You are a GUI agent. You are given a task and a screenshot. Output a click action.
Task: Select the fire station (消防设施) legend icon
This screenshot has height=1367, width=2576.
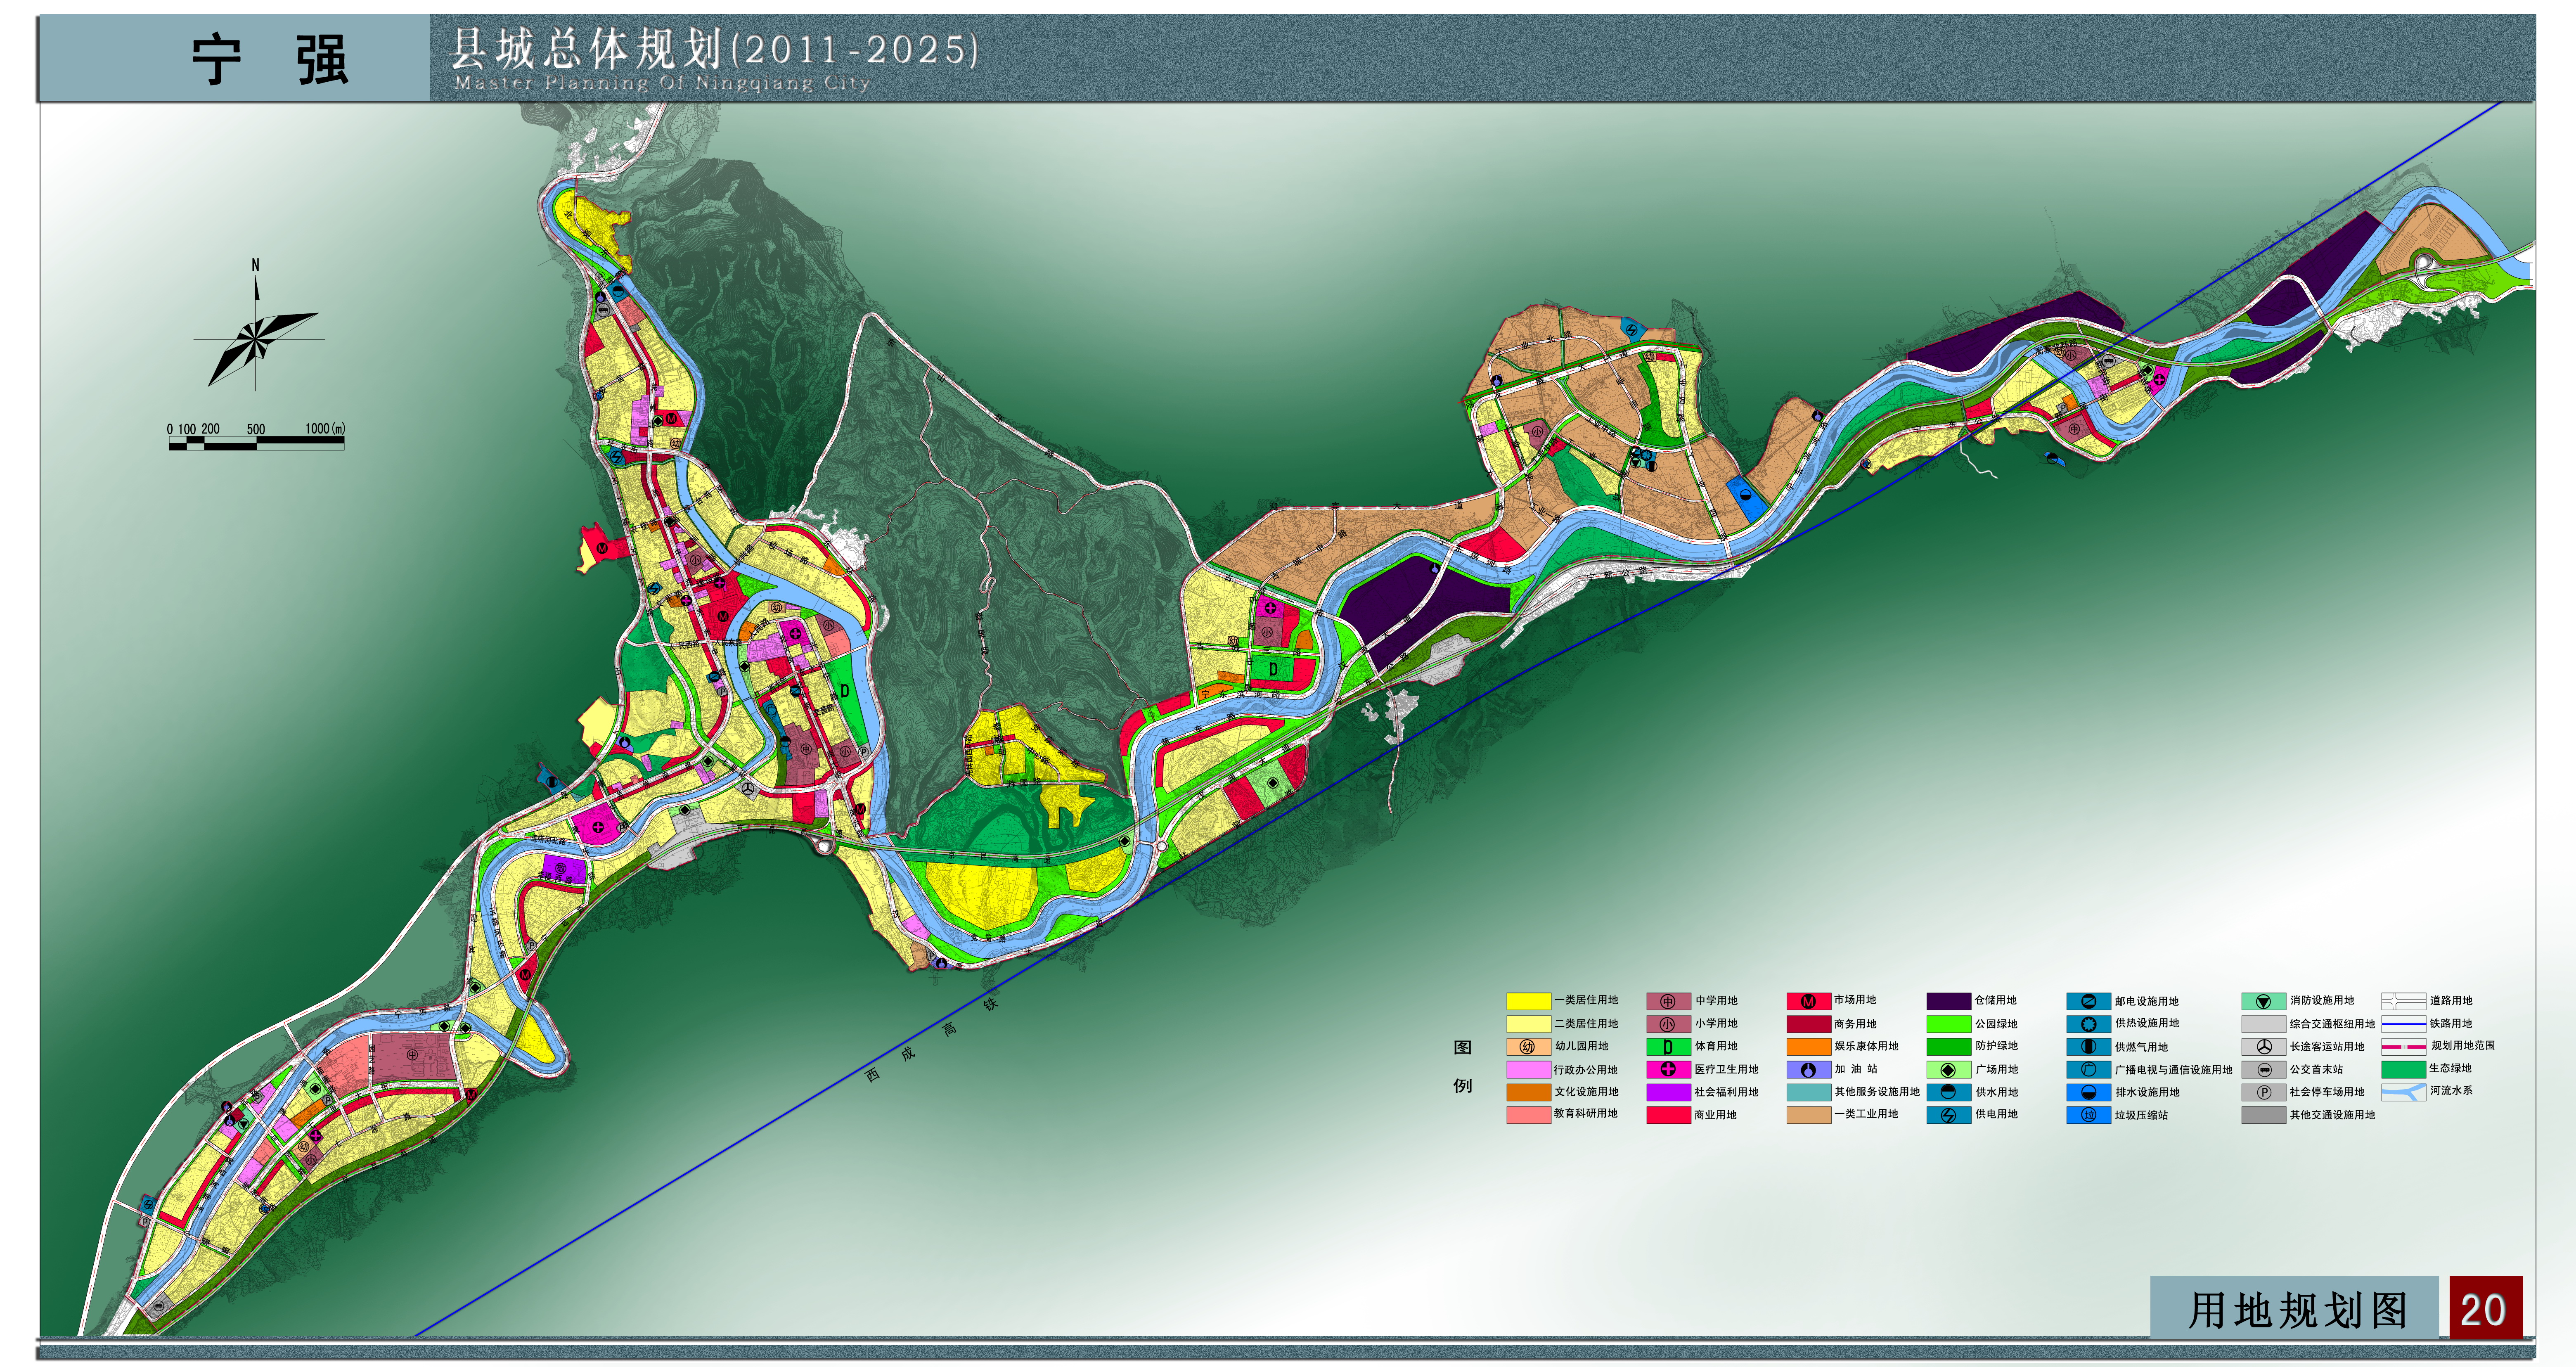(x=2263, y=1001)
